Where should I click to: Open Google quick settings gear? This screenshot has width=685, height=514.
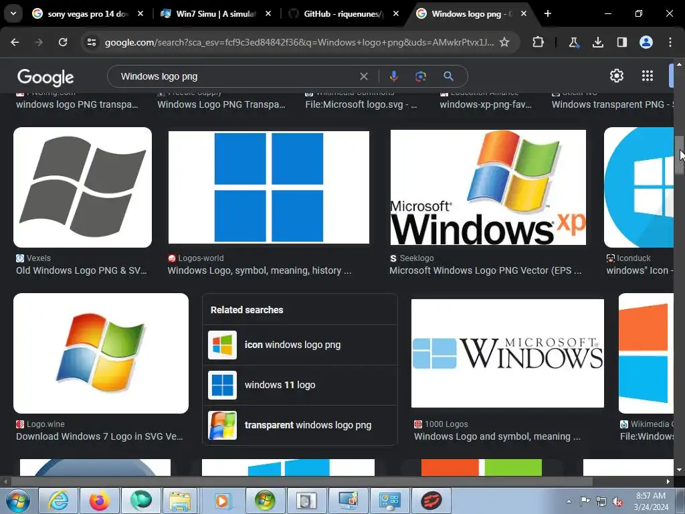616,76
